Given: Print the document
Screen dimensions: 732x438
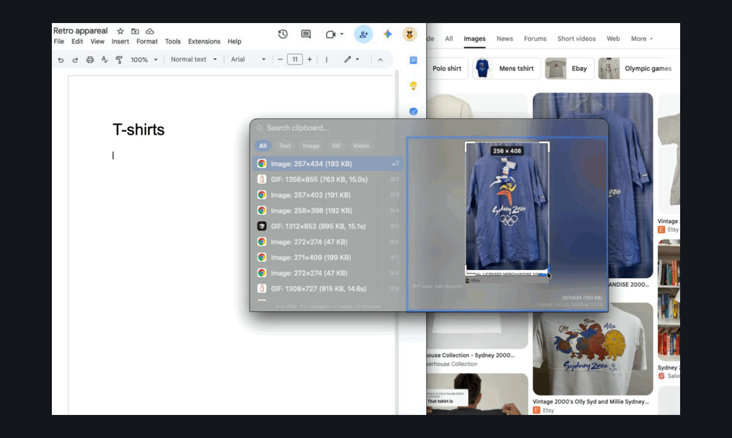Looking at the screenshot, I should [90, 59].
